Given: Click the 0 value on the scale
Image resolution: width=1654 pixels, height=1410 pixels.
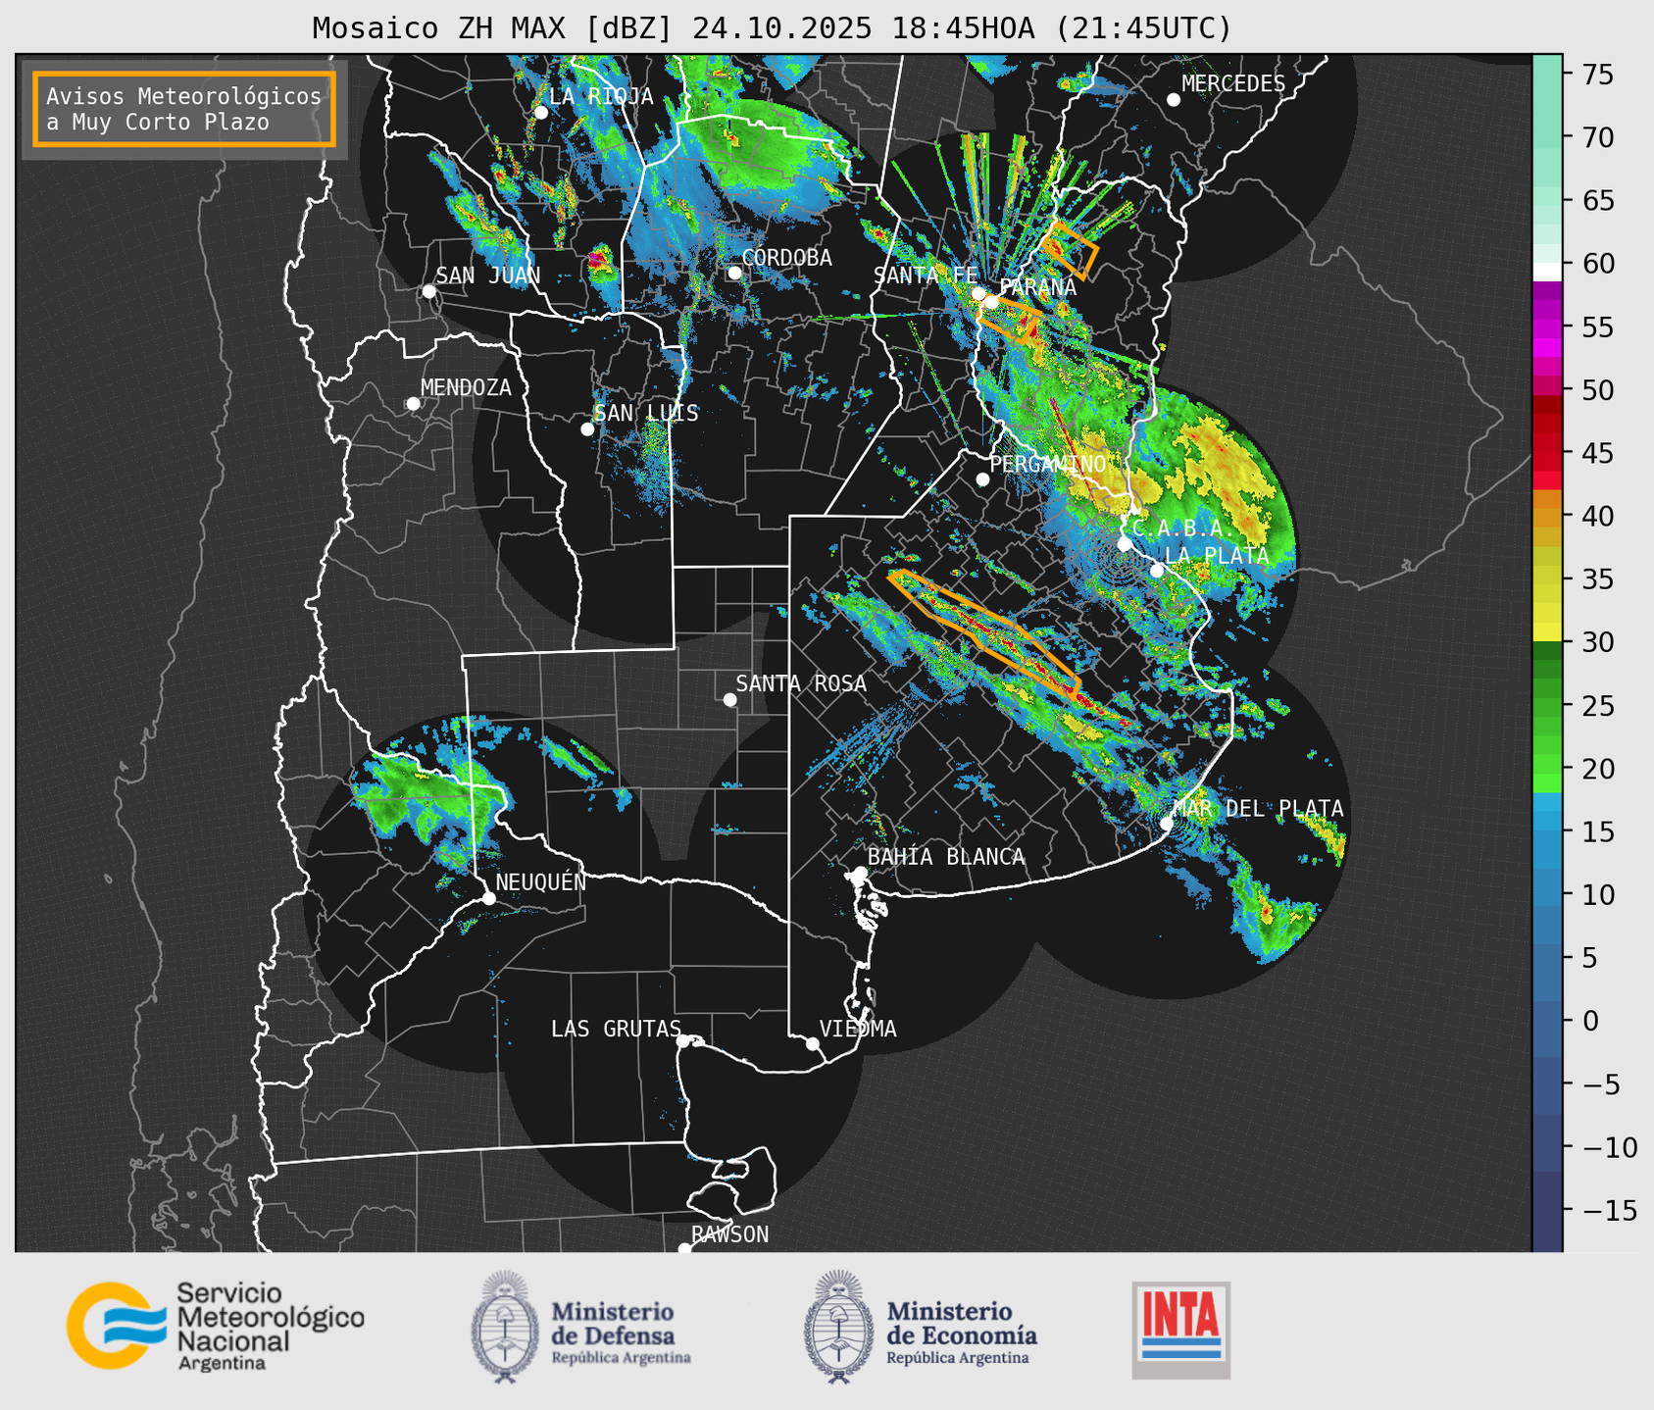Looking at the screenshot, I should pos(1590,1021).
